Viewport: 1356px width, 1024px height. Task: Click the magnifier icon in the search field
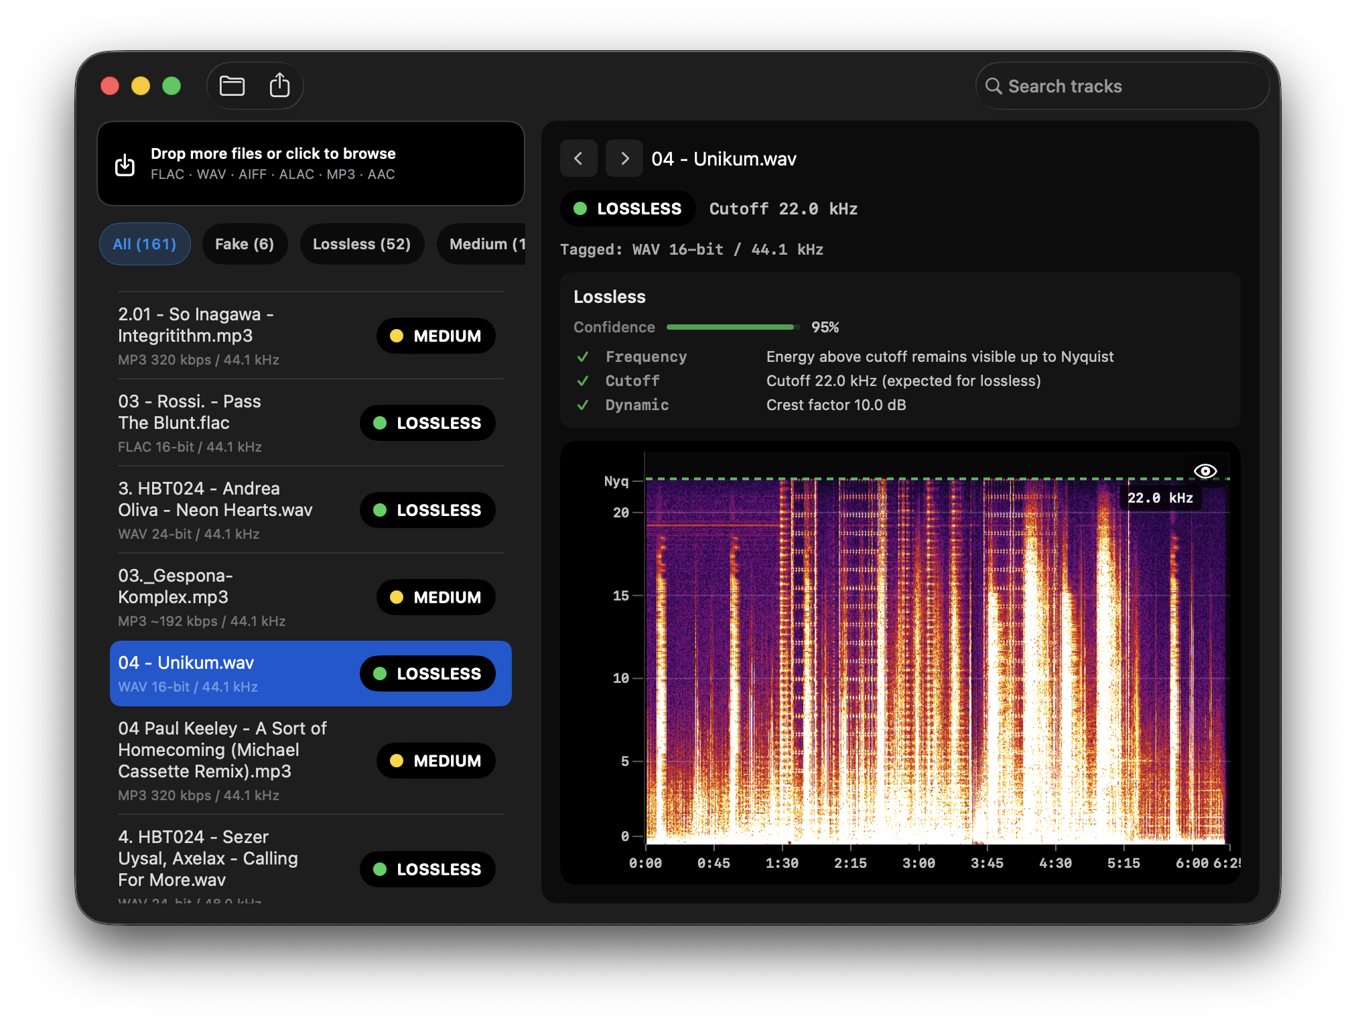(x=994, y=86)
